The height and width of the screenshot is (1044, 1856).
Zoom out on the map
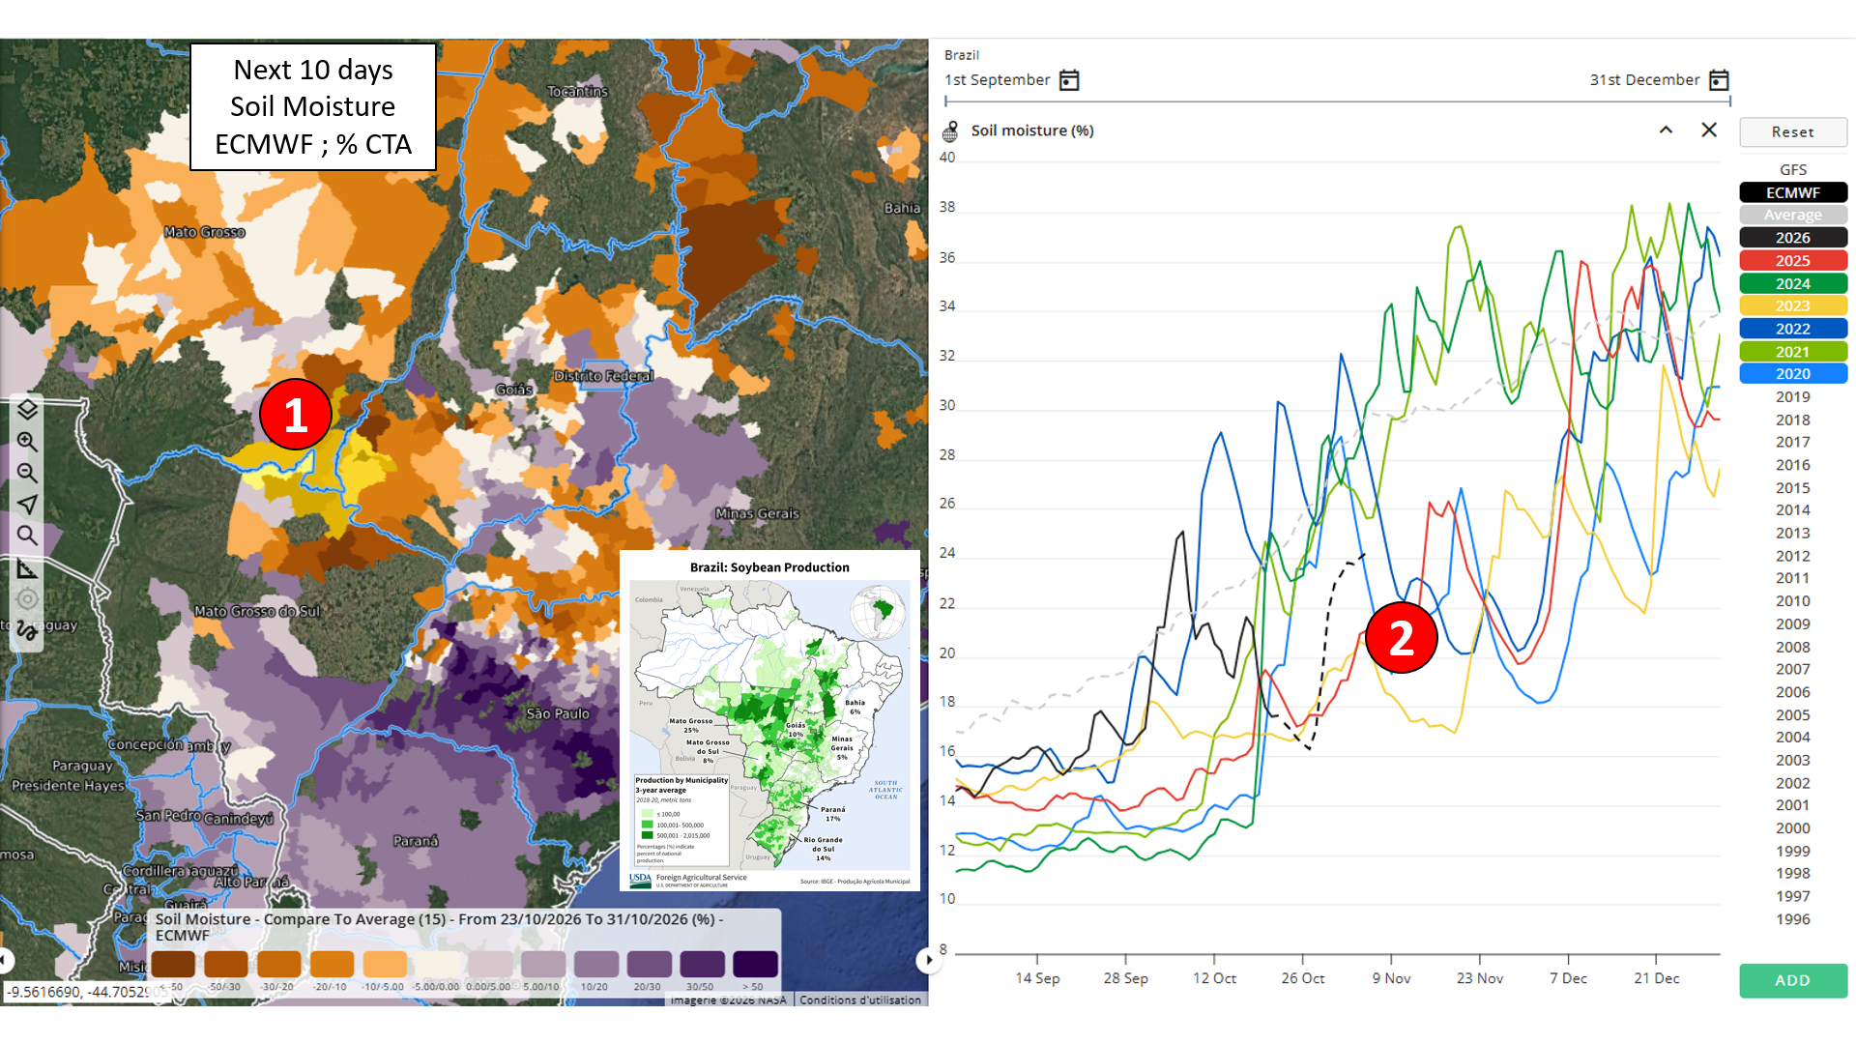(27, 473)
